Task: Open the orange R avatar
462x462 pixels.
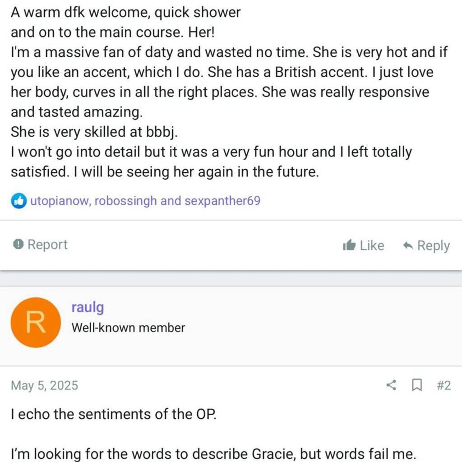Action: point(35,322)
